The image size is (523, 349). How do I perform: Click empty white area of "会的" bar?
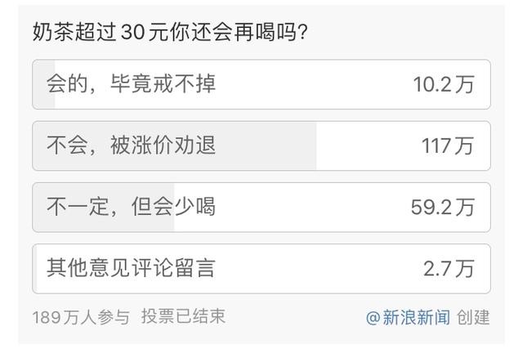click(x=311, y=84)
